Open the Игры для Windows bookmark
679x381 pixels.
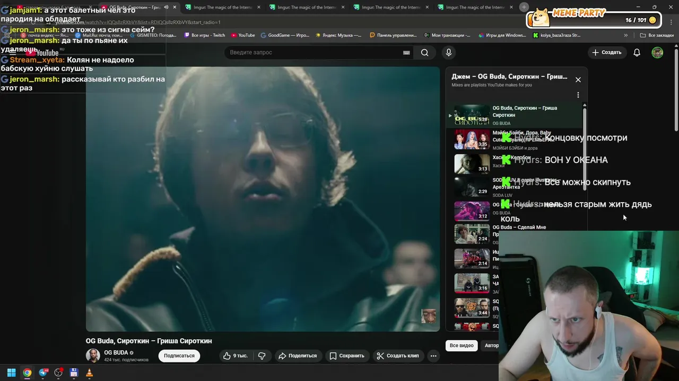[502, 35]
